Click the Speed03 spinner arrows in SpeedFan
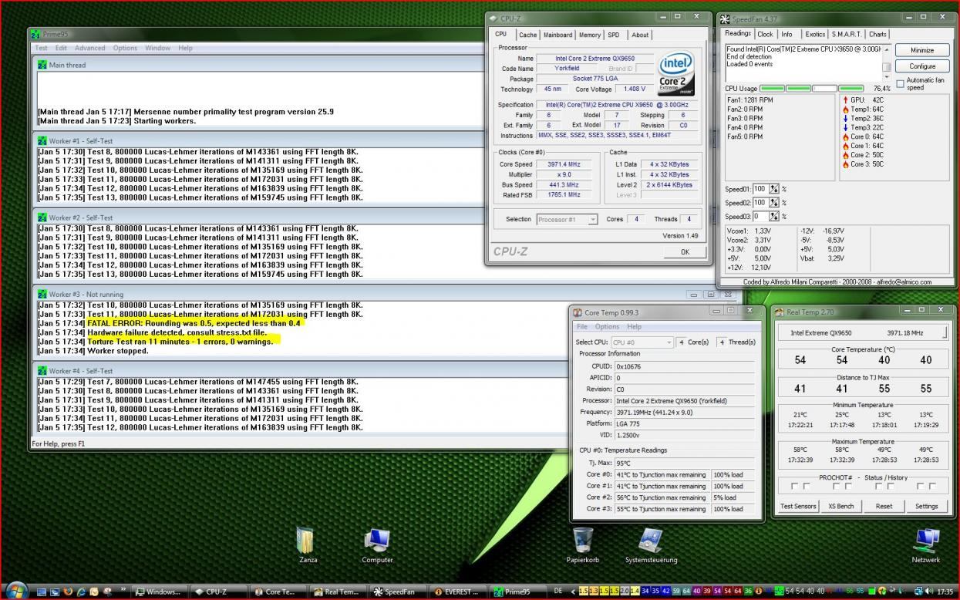The width and height of the screenshot is (960, 600). pyautogui.click(x=774, y=217)
